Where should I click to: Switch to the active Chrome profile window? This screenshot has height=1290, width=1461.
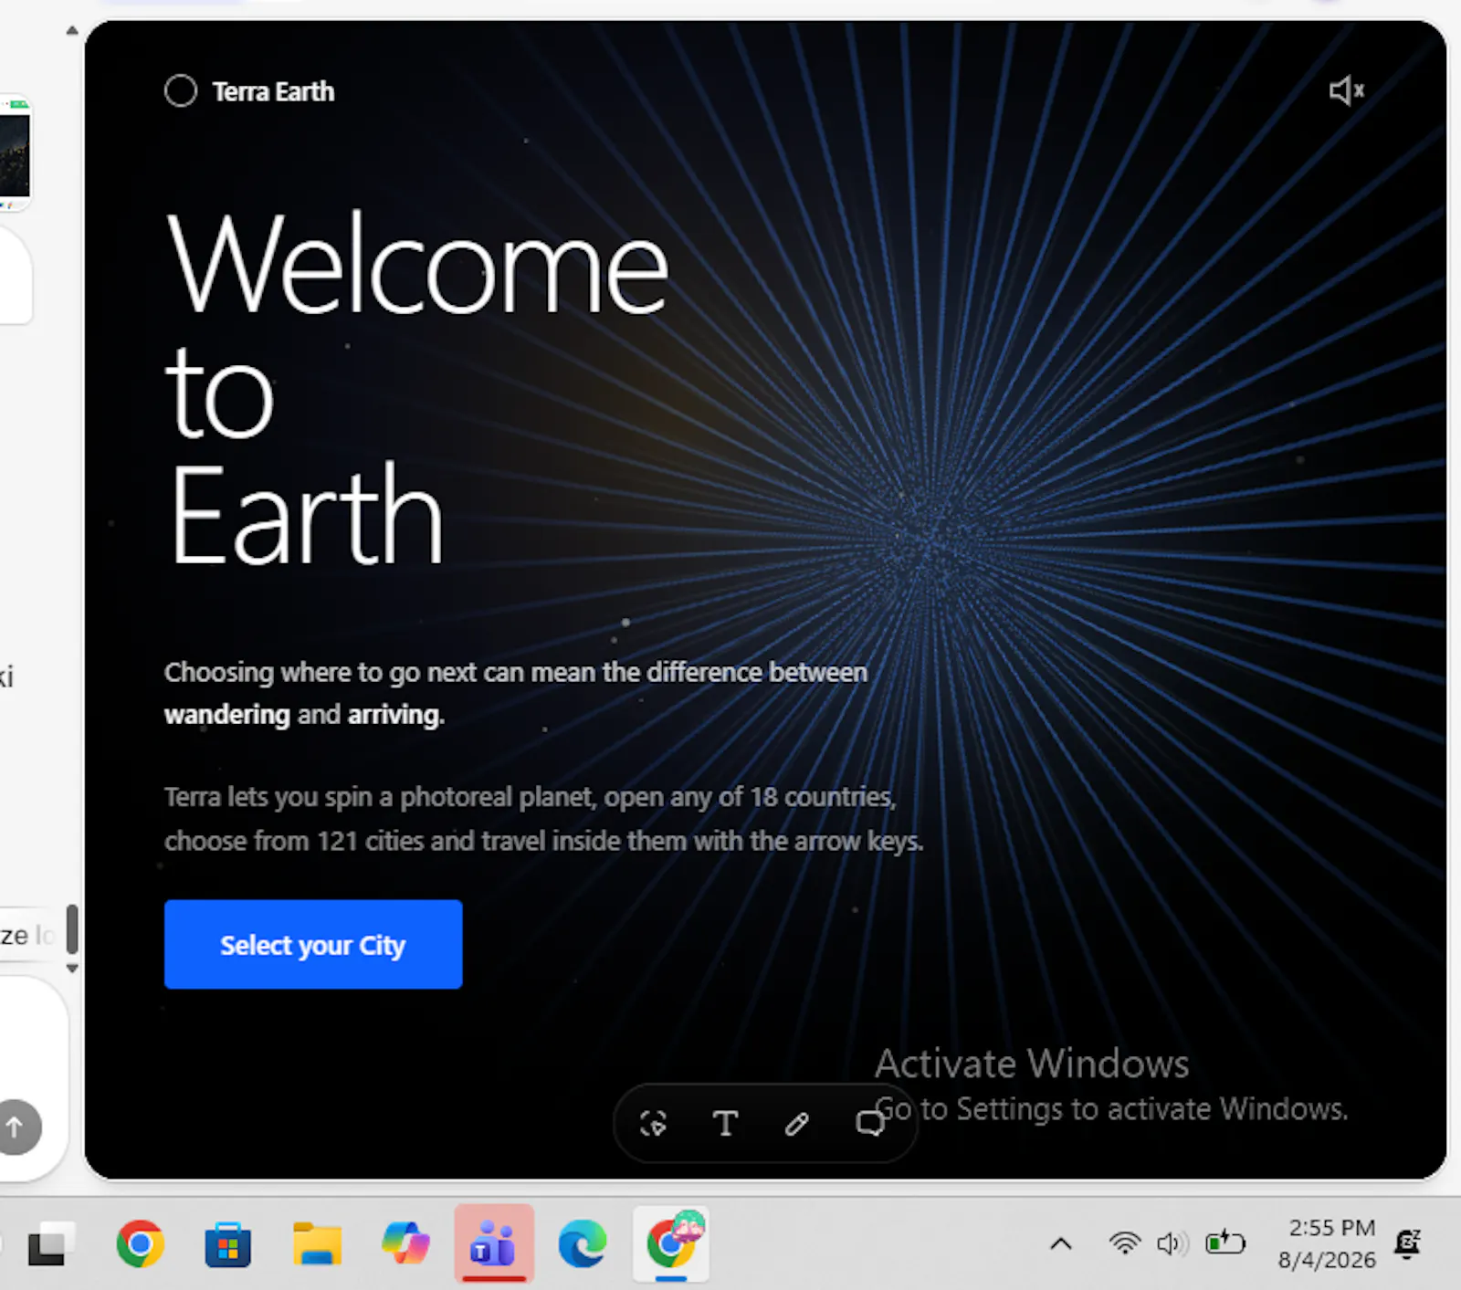671,1243
